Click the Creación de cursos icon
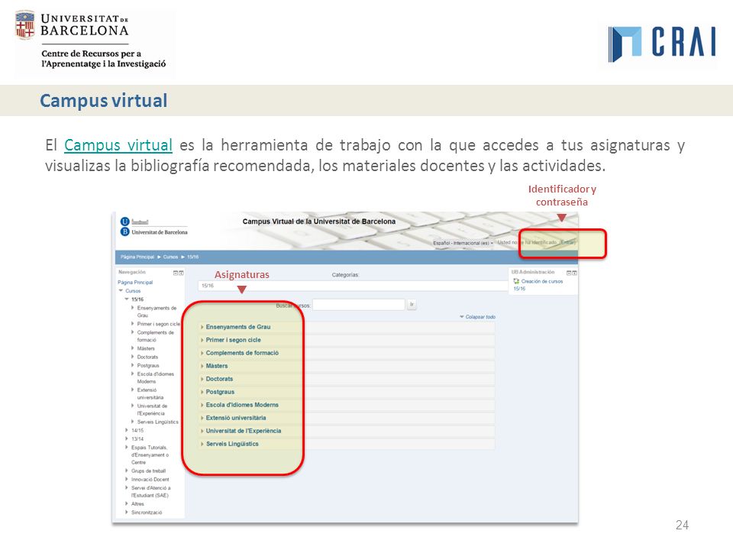The image size is (733, 550). click(516, 281)
